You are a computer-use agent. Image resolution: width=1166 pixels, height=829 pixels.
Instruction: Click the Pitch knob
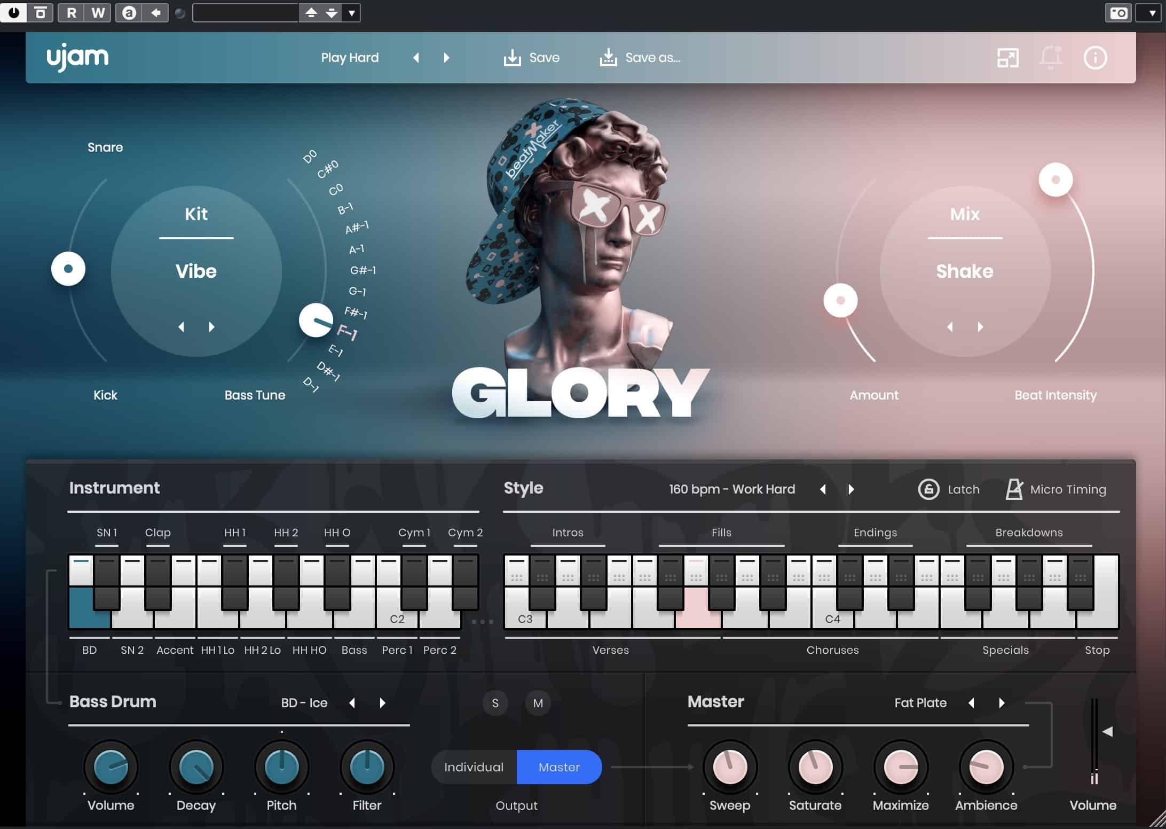pos(282,767)
